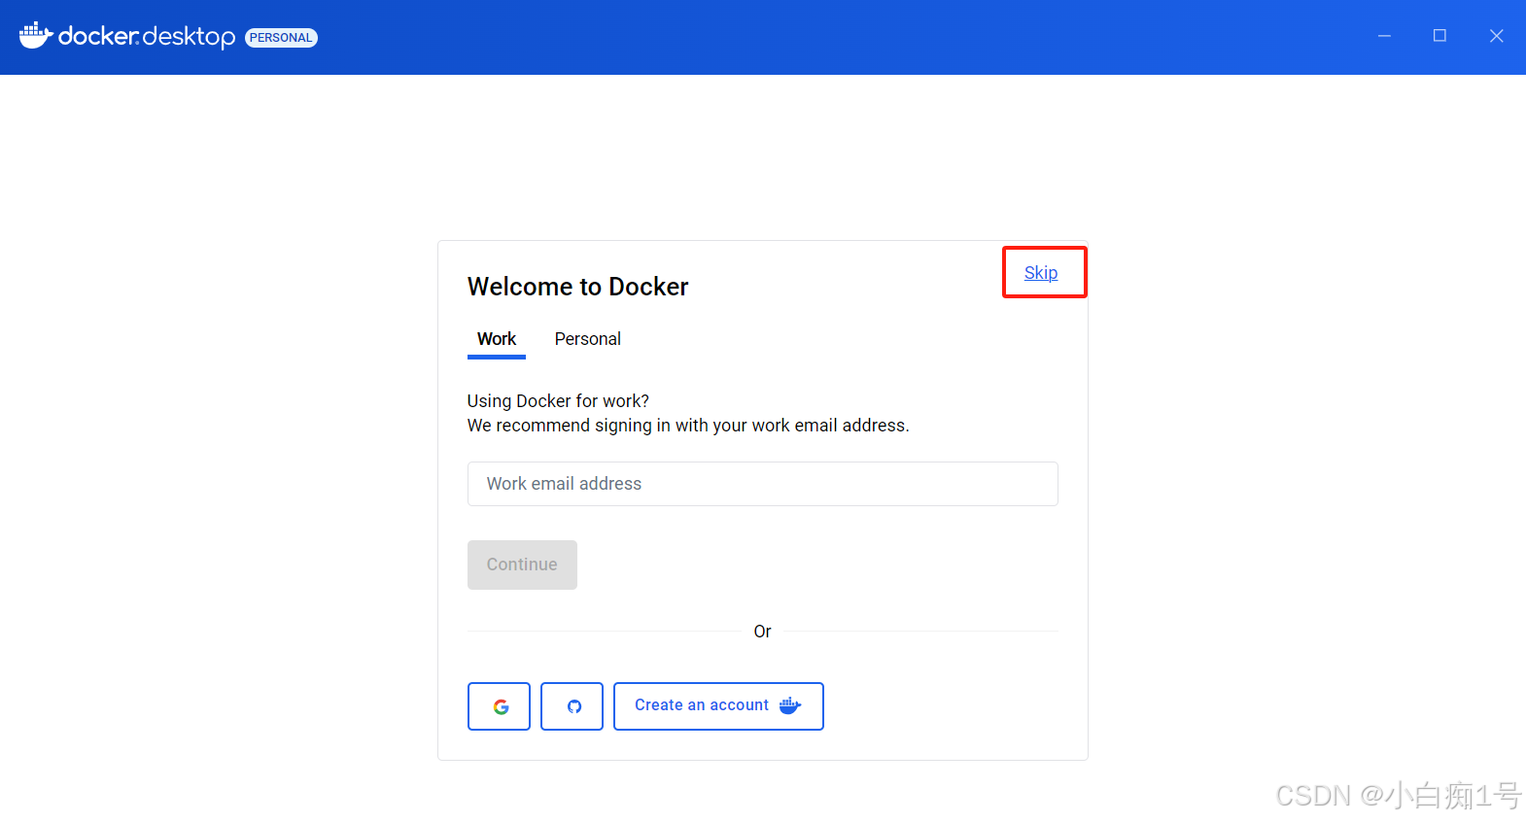Click the Create an account button
The image size is (1526, 822).
click(x=718, y=706)
